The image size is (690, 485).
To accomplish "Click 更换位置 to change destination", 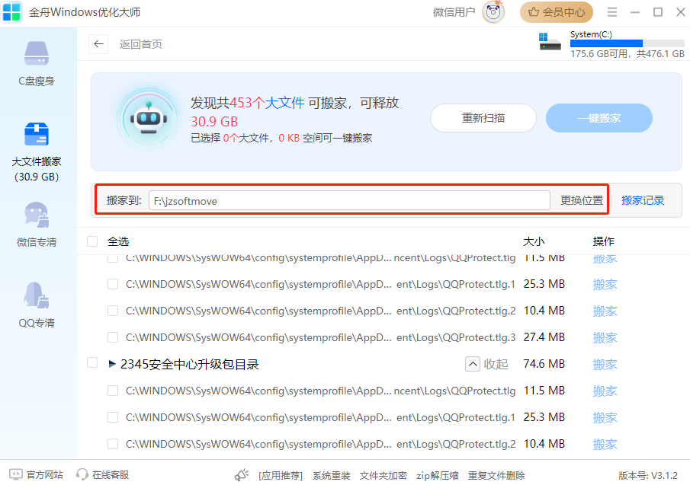I will click(x=581, y=200).
